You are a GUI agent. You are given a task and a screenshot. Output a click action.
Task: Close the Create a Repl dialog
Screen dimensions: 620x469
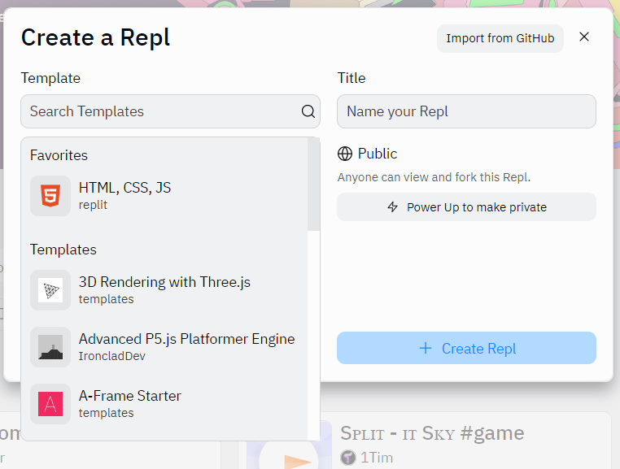584,37
